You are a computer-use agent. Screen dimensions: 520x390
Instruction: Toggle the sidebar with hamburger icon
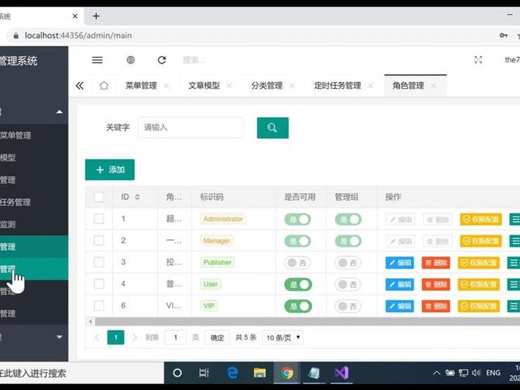pyautogui.click(x=97, y=60)
